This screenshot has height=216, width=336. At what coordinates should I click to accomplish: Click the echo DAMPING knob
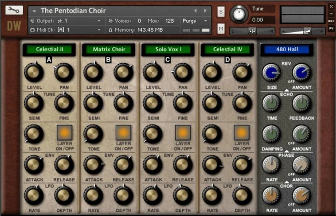(x=271, y=134)
